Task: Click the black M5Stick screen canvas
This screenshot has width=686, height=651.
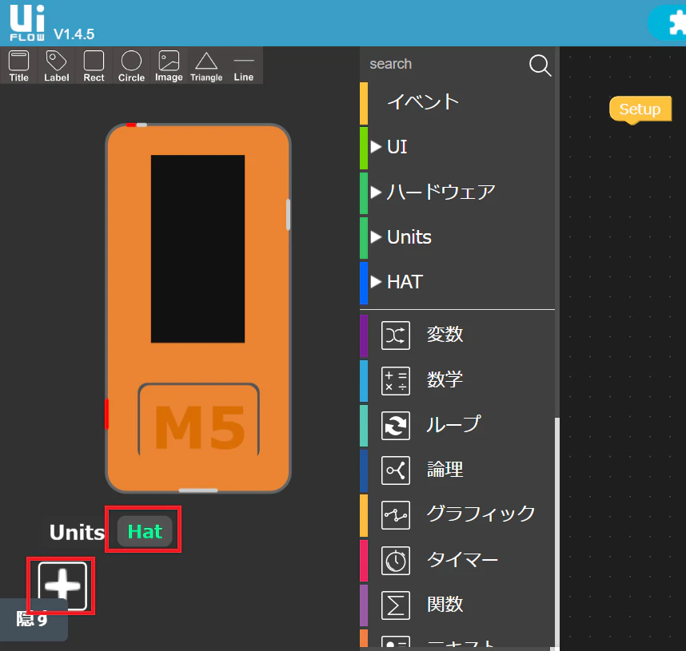Action: coord(197,248)
